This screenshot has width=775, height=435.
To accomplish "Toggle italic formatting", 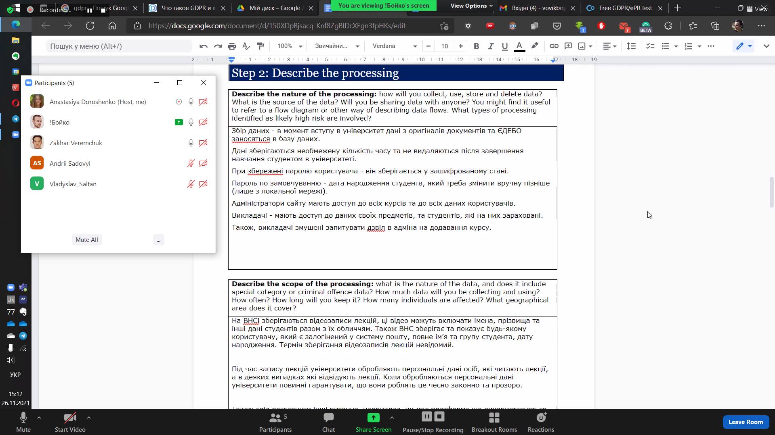I will tap(490, 46).
